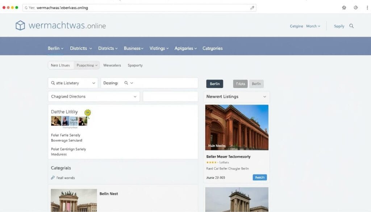This screenshot has height=212, width=371.
Task: Open the Categories item in navigation bar
Action: pos(212,48)
